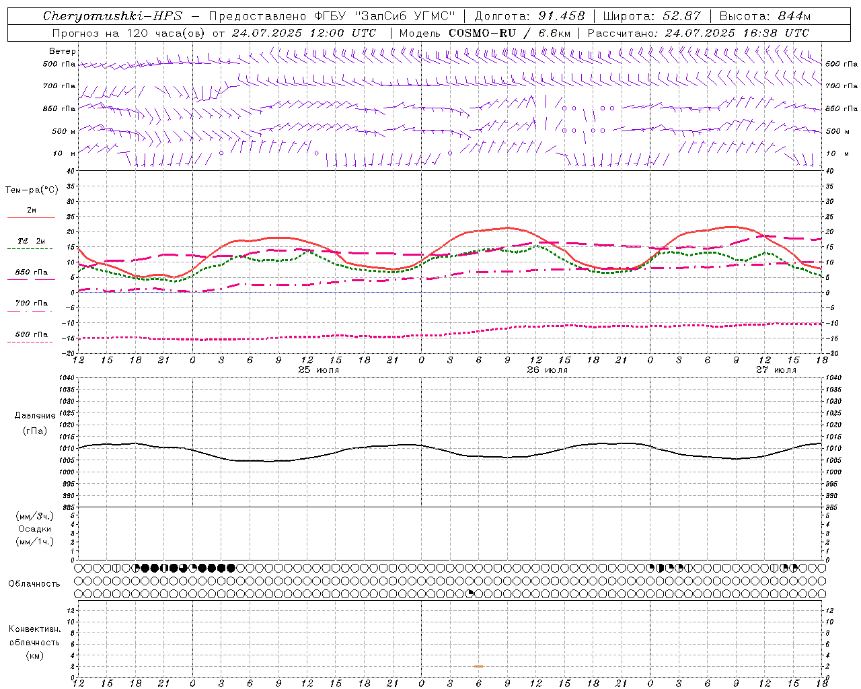
Task: Select the longitude value Долгота: 91.458
Action: click(x=529, y=16)
